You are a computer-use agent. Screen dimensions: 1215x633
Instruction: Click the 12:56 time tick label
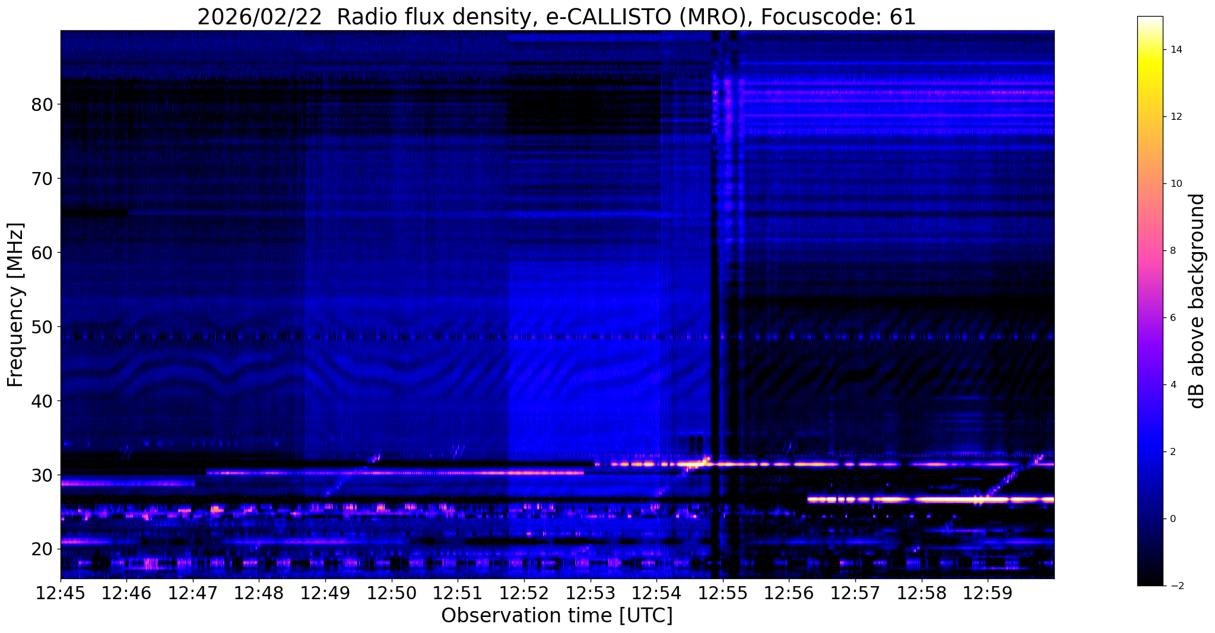(x=789, y=593)
